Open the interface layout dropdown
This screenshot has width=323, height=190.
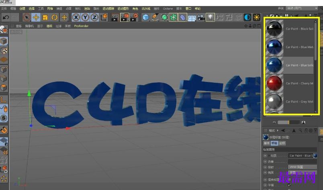(x=302, y=8)
